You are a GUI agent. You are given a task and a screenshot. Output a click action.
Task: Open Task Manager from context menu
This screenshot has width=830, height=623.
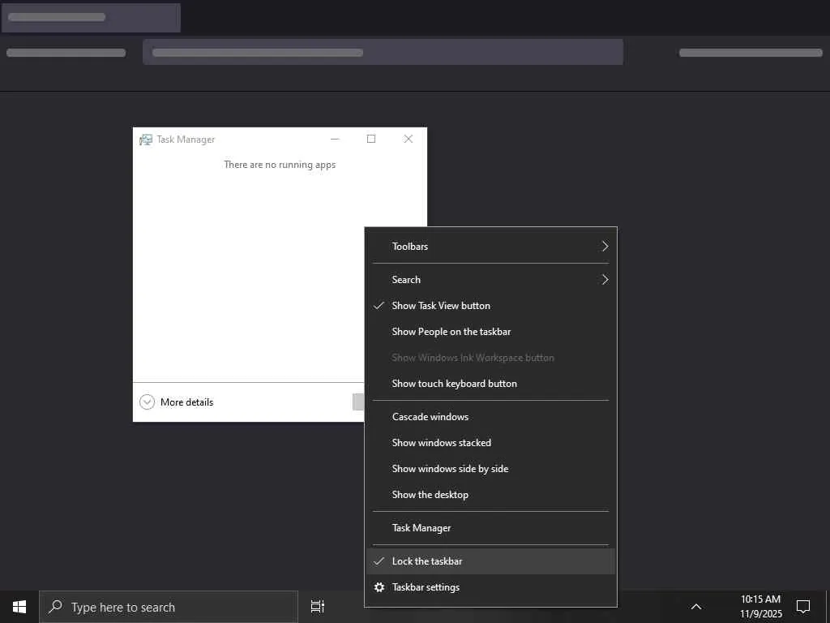(490, 528)
